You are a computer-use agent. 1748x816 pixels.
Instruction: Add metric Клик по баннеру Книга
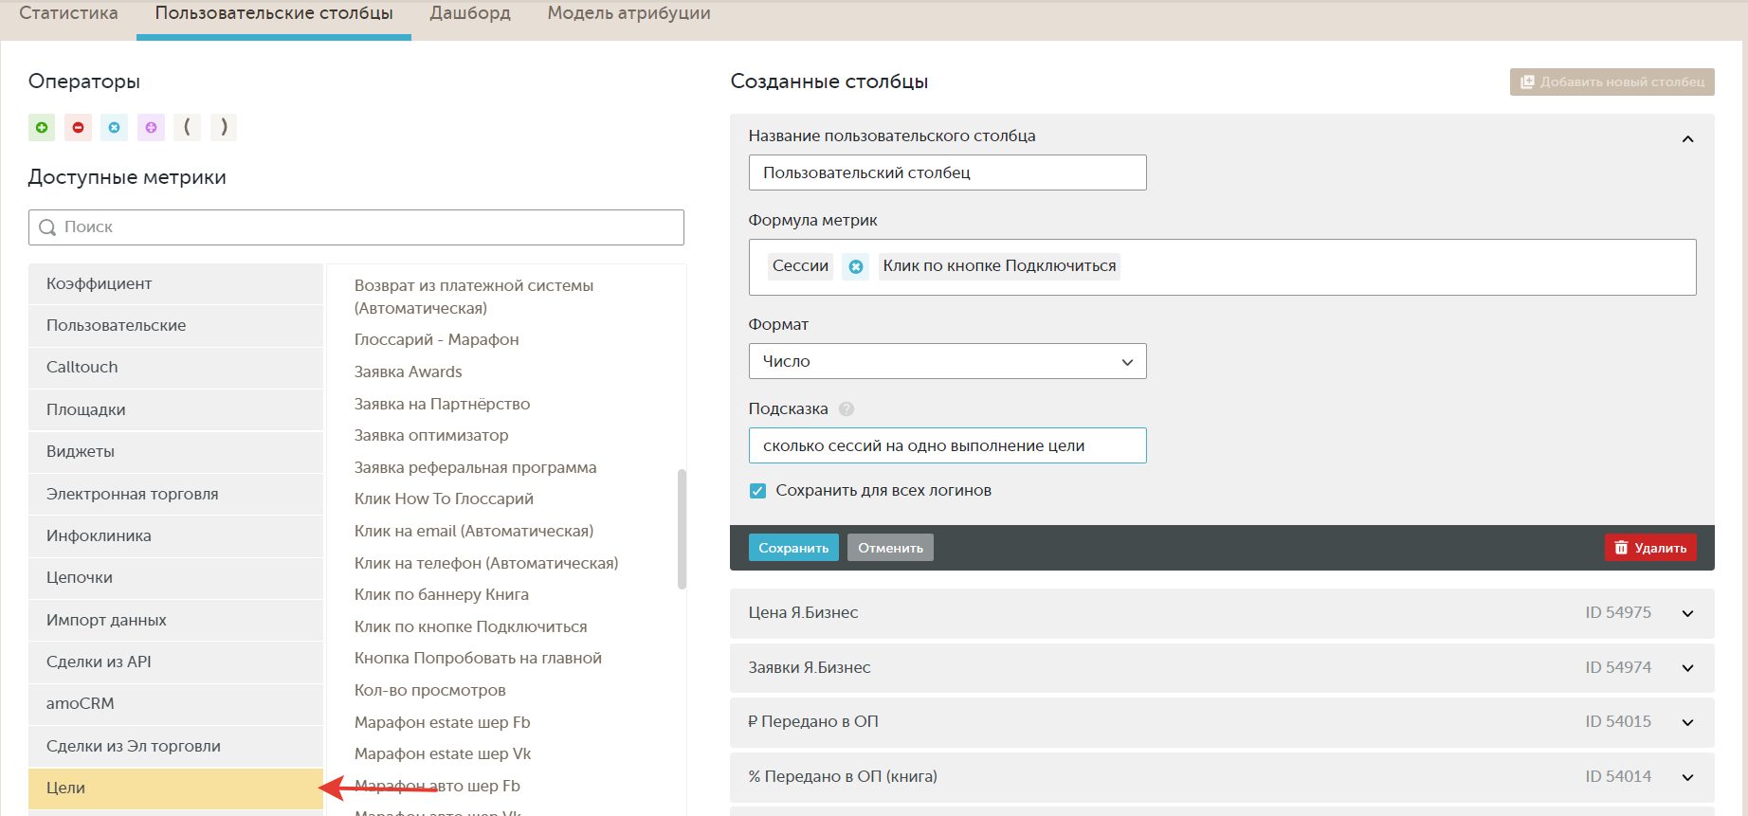pyautogui.click(x=442, y=594)
